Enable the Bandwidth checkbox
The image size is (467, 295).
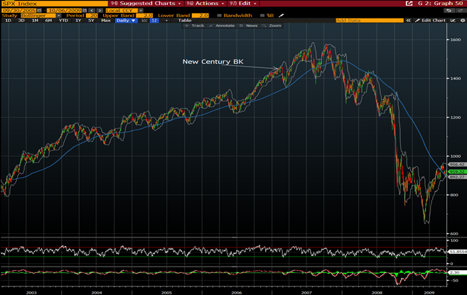click(219, 15)
